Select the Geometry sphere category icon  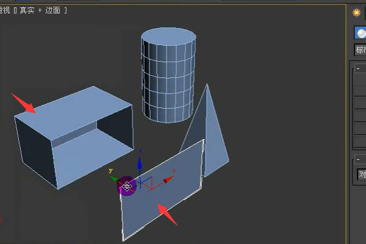click(x=361, y=33)
